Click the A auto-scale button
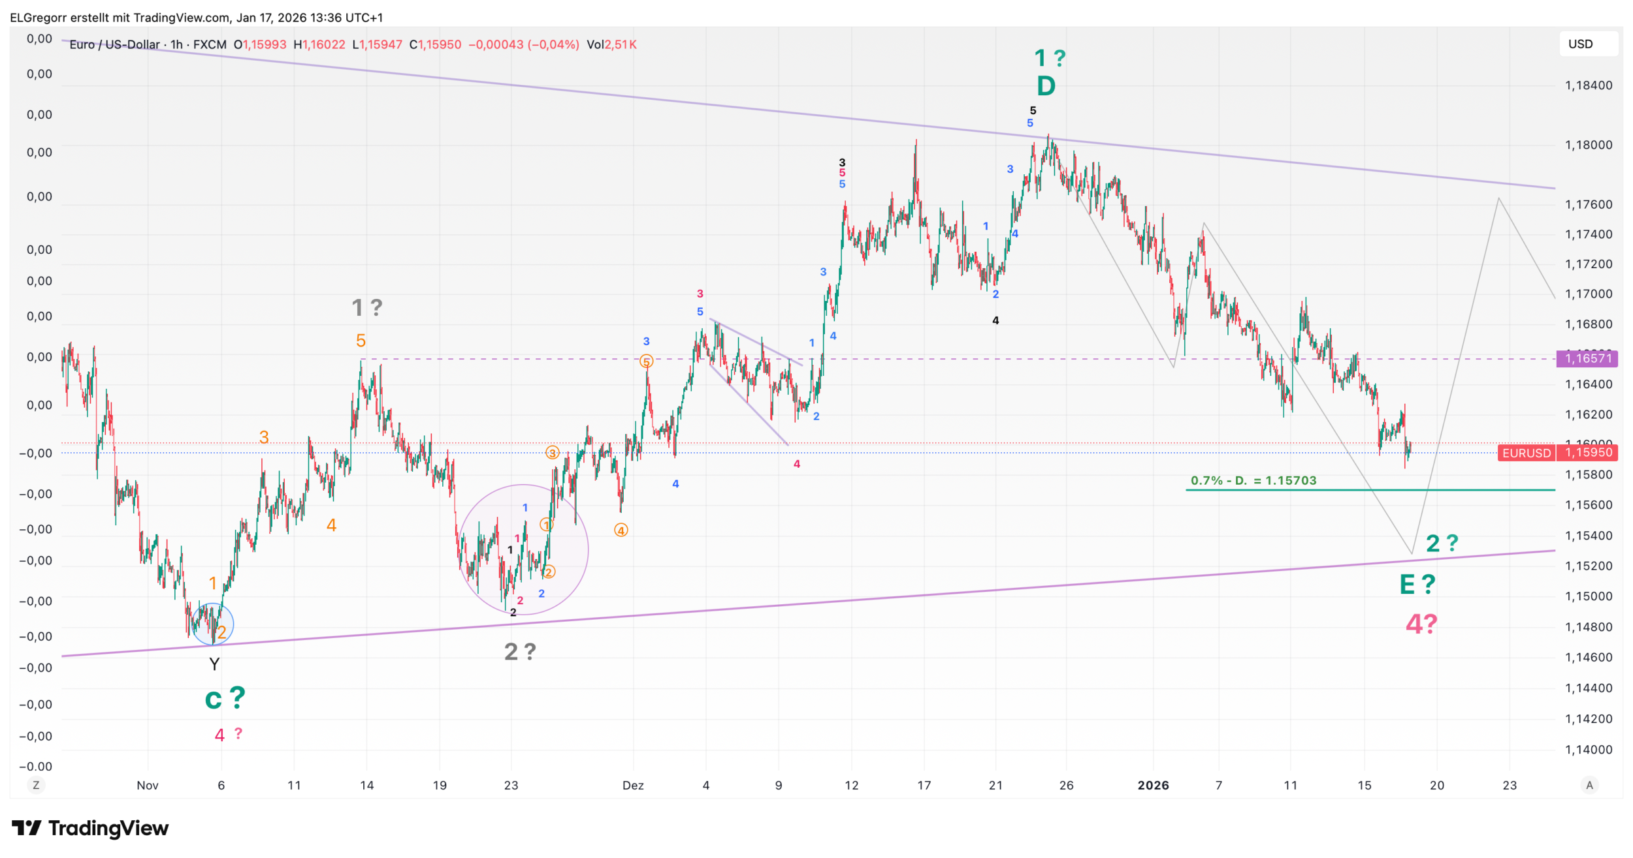 1589,785
